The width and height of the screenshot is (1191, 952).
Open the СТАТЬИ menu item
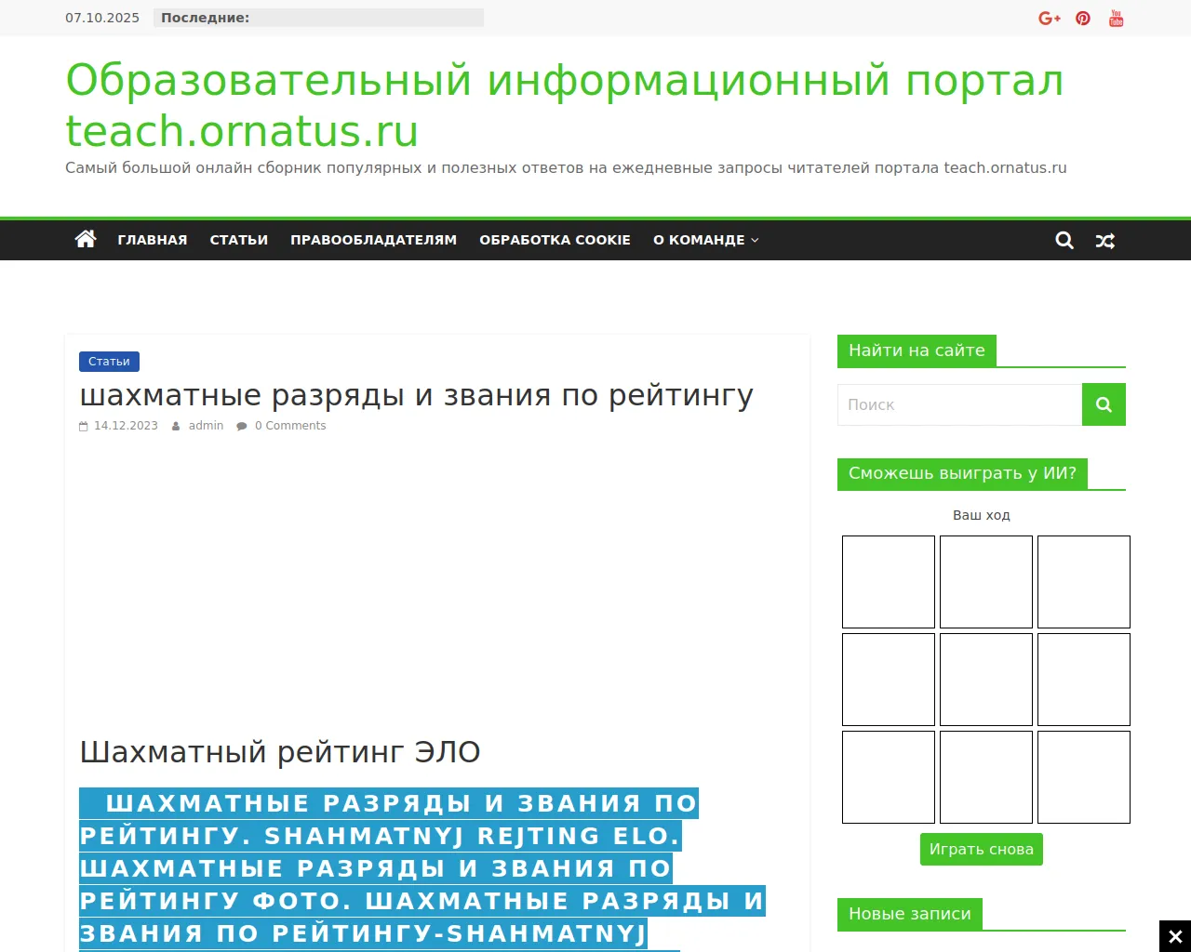239,240
